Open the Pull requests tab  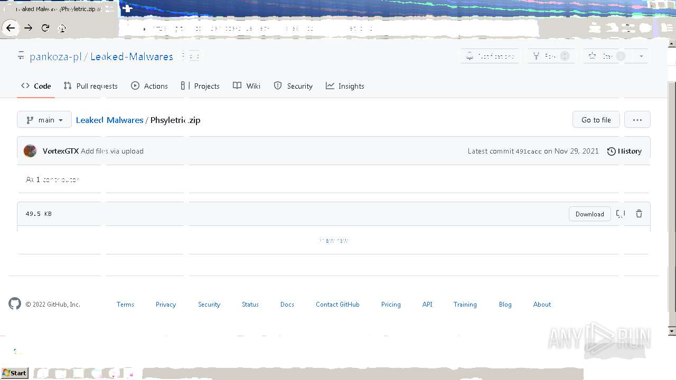point(90,86)
